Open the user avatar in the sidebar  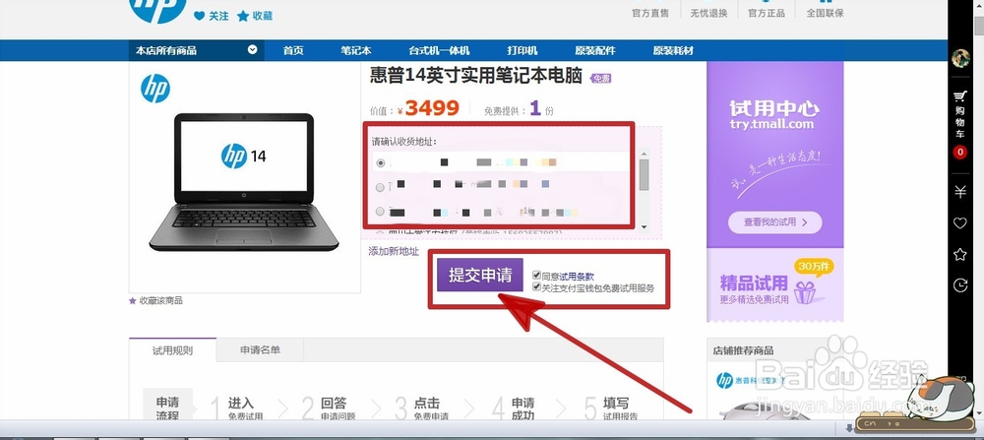tap(960, 59)
